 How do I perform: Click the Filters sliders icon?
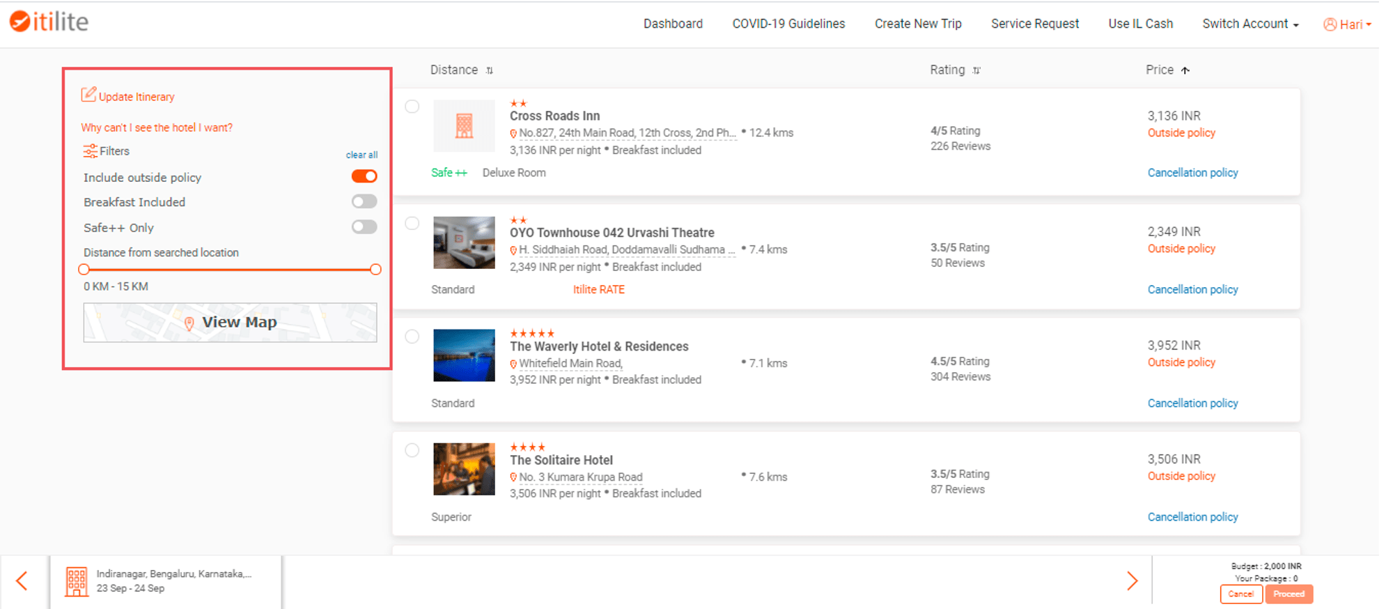90,151
